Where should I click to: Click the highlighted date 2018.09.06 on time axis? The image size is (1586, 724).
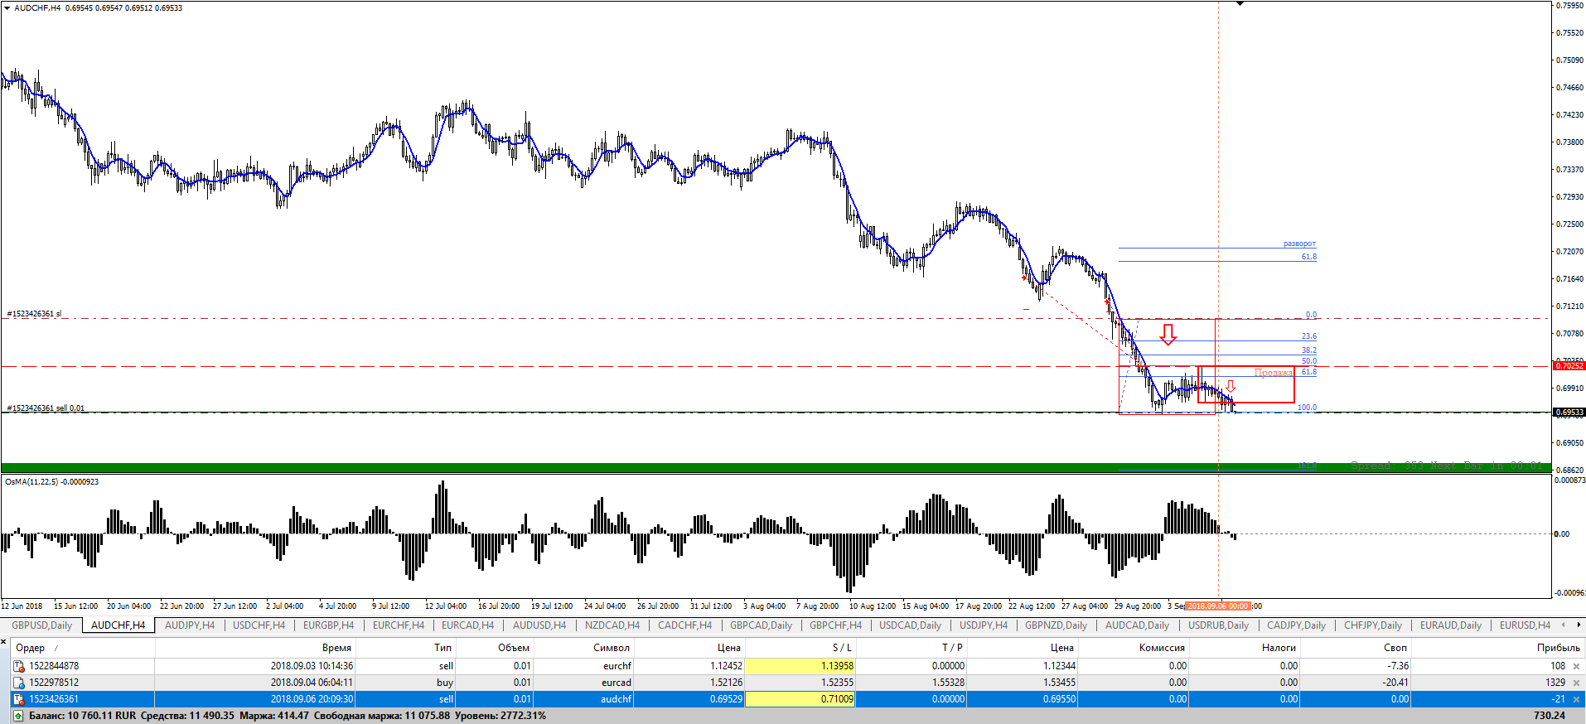(x=1218, y=606)
